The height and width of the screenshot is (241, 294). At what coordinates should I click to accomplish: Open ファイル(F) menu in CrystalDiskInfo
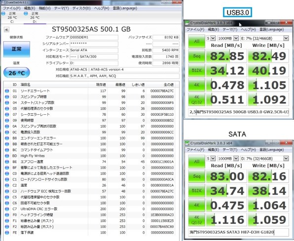pos(12,8)
